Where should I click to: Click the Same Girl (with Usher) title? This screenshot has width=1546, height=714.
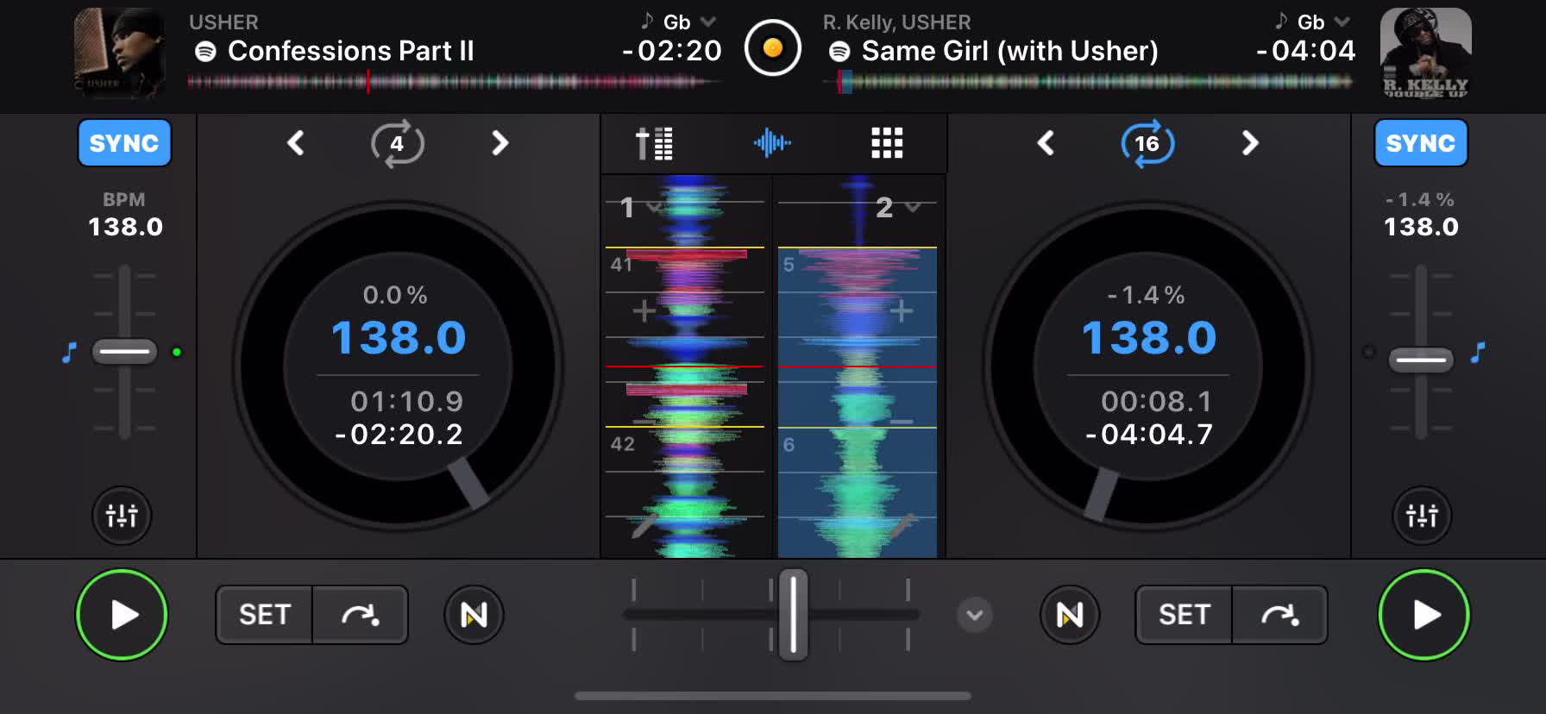pyautogui.click(x=1010, y=51)
